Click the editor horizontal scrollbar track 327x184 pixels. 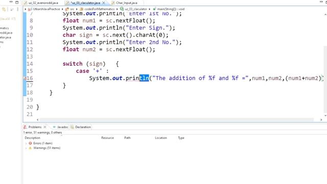[177, 120]
